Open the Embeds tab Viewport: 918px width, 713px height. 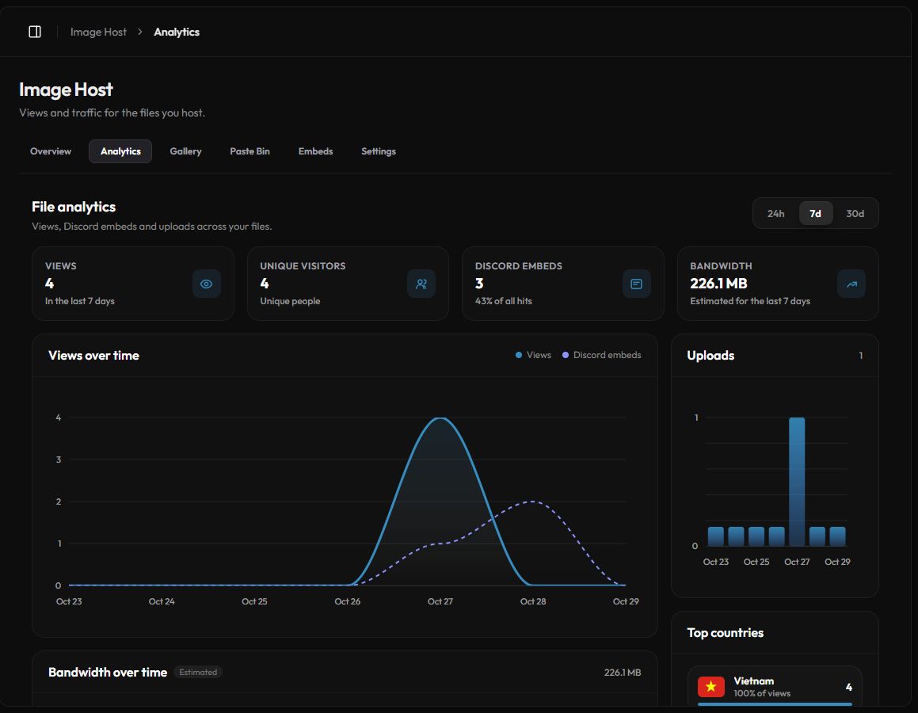[x=315, y=151]
